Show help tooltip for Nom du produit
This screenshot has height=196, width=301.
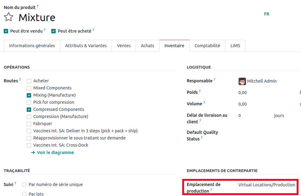click(x=38, y=6)
